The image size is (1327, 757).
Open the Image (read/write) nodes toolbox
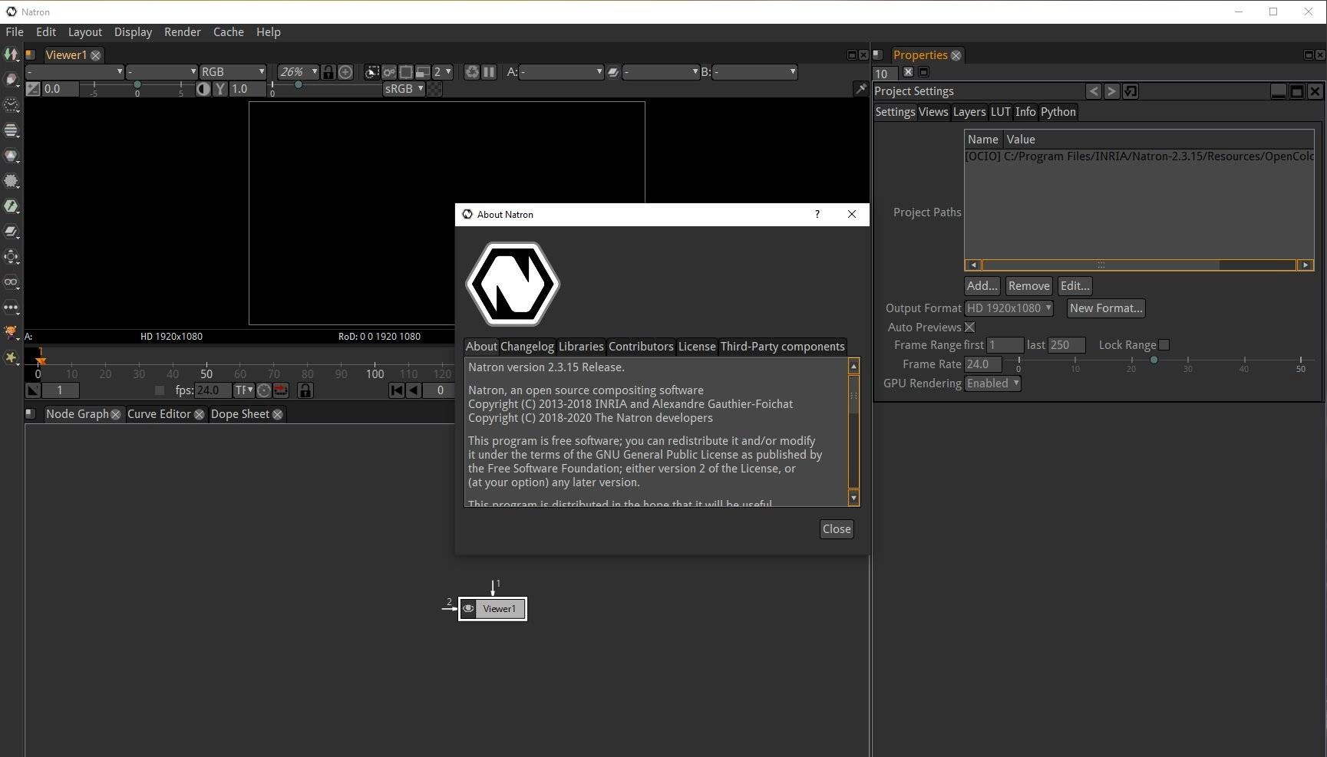tap(11, 54)
